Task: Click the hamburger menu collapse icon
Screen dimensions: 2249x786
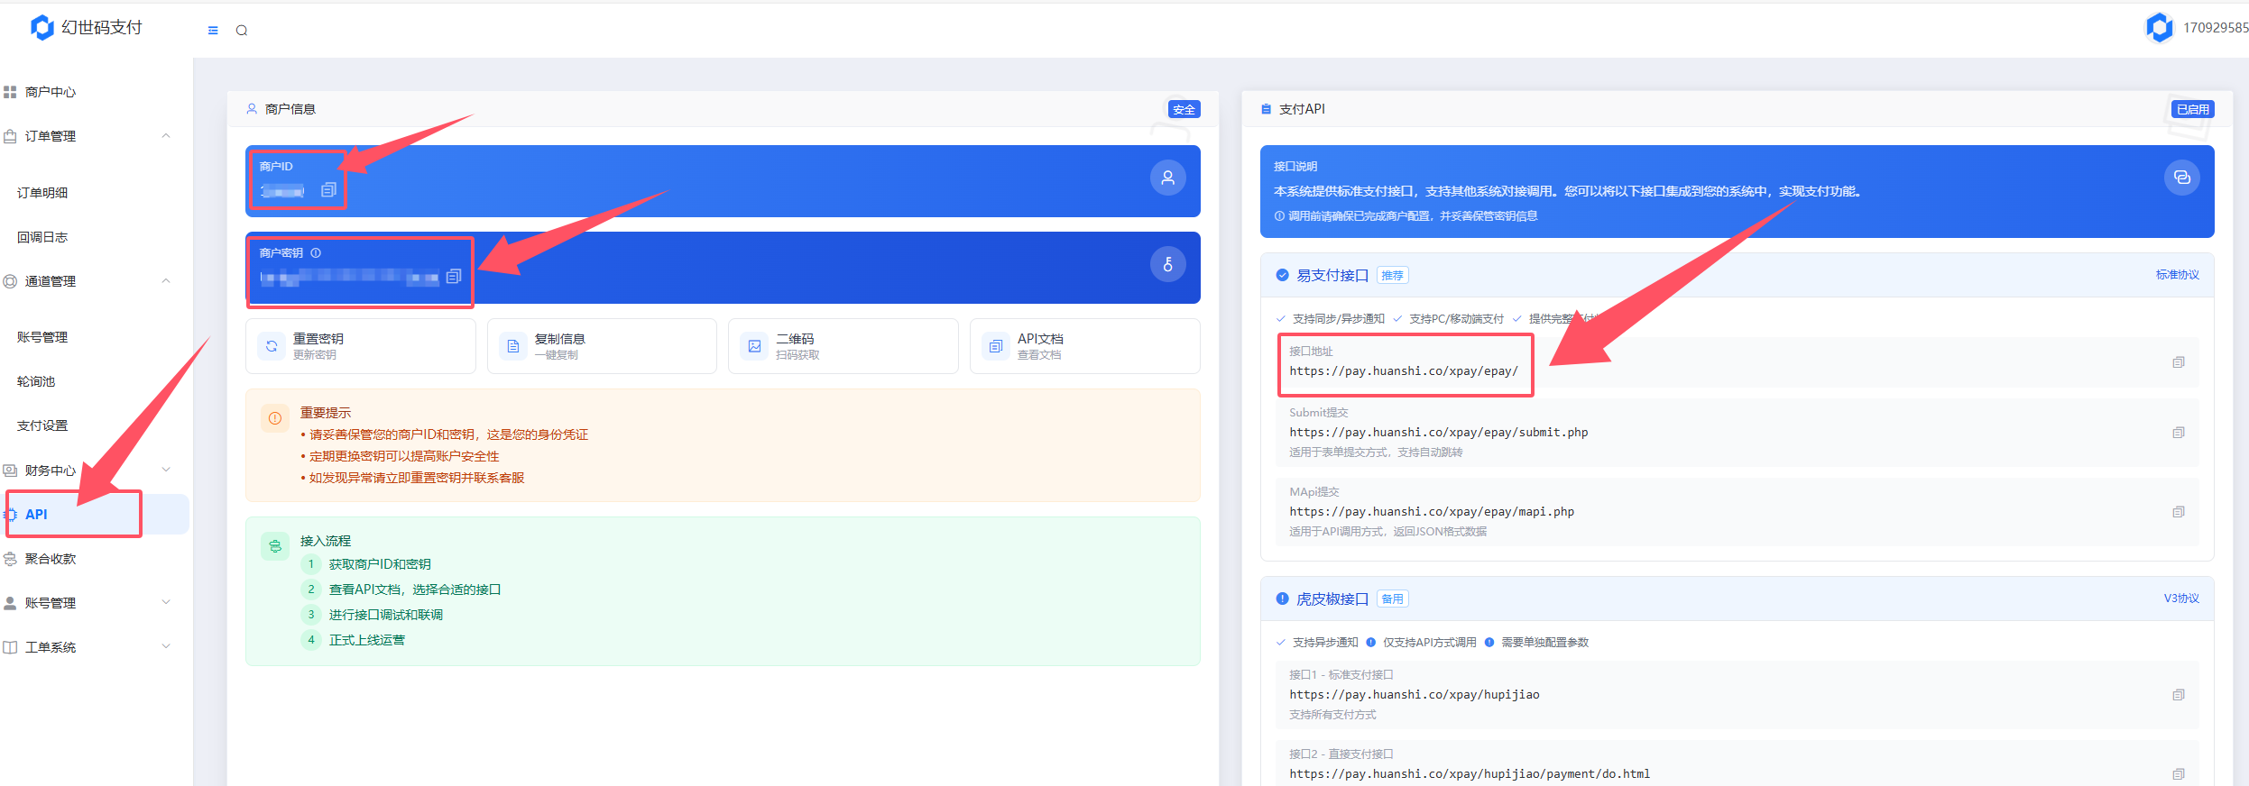Action: point(213,31)
